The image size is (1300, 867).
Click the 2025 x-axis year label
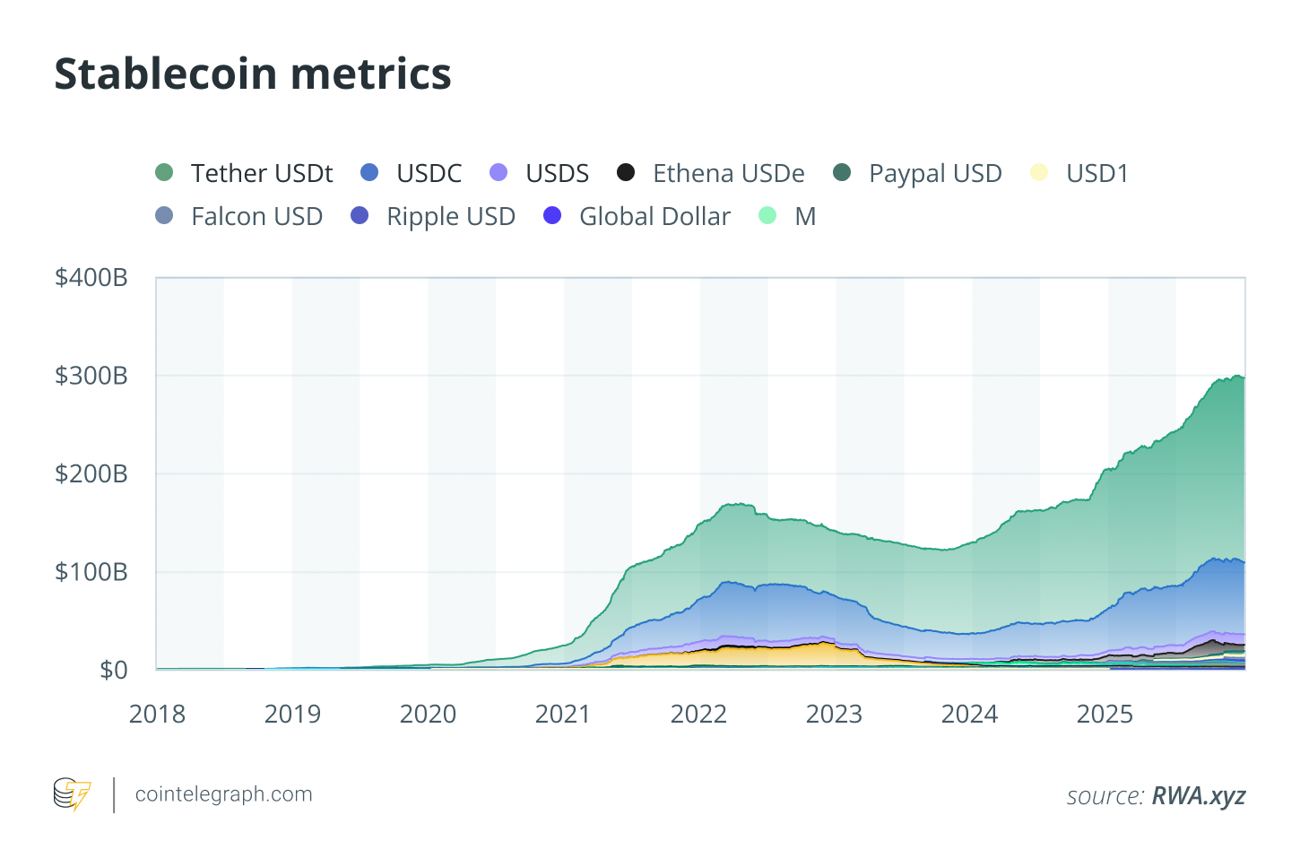coord(1105,715)
